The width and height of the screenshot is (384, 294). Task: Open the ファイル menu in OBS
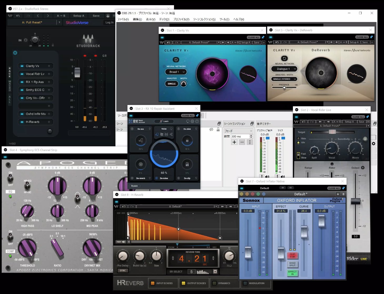(123, 19)
